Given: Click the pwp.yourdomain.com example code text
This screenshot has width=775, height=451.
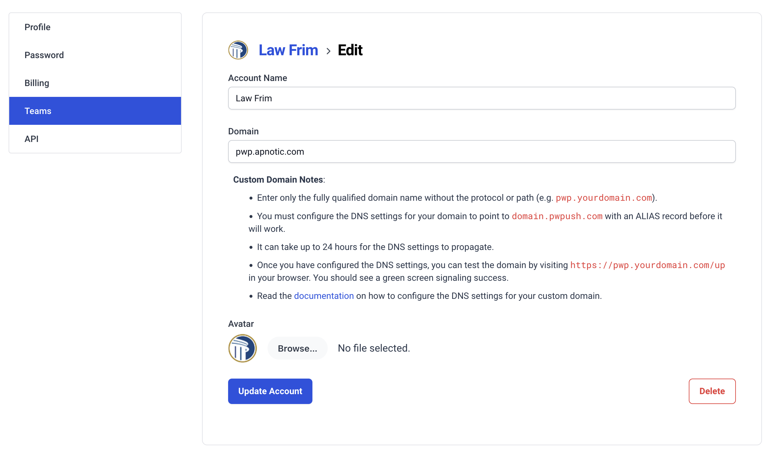Looking at the screenshot, I should (x=604, y=198).
